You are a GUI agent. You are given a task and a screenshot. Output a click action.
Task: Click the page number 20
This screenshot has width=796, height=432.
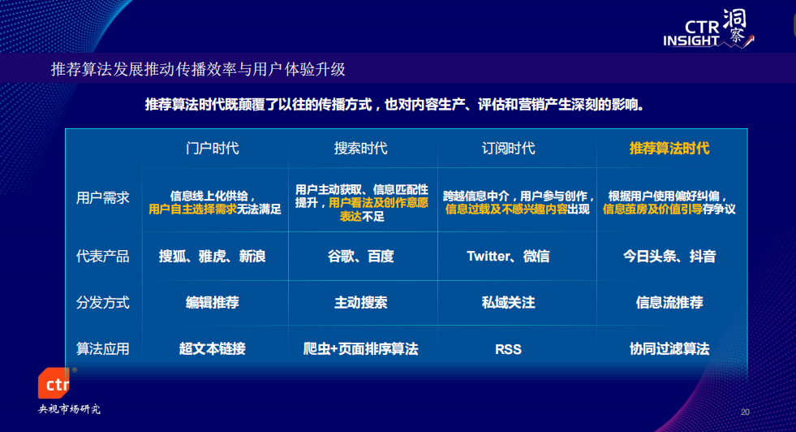coord(745,413)
